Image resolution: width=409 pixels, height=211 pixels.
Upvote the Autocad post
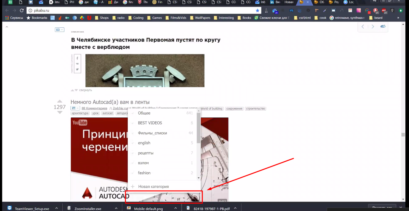coord(60,101)
